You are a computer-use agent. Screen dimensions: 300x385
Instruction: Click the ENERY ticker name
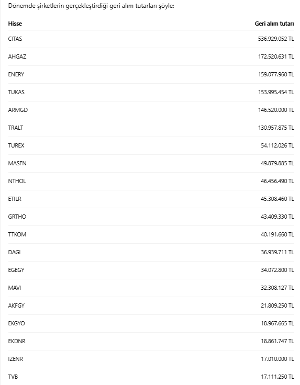pyautogui.click(x=16, y=74)
